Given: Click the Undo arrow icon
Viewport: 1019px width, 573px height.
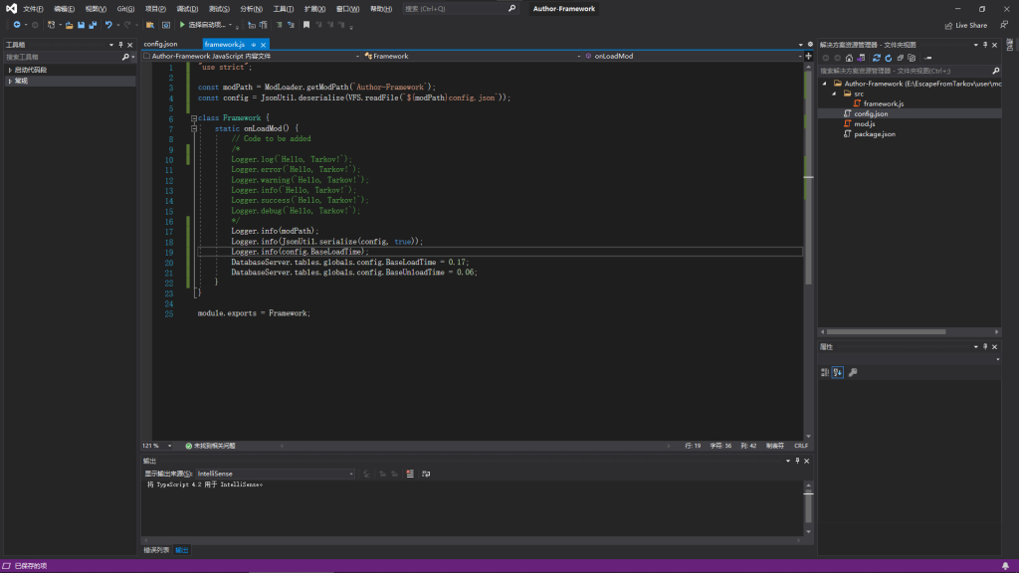Looking at the screenshot, I should pyautogui.click(x=108, y=25).
